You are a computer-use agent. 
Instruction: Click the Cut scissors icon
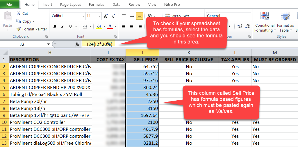[19, 14]
